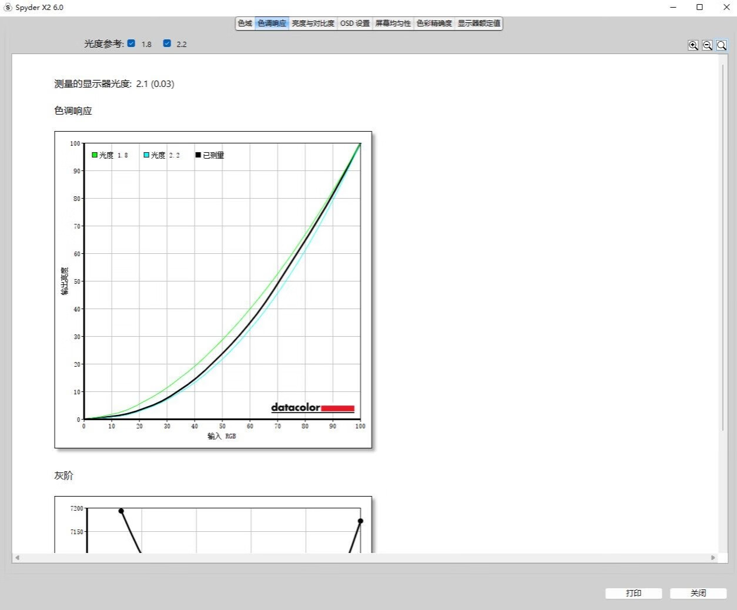Open the 色彩精确度 tab

[434, 24]
